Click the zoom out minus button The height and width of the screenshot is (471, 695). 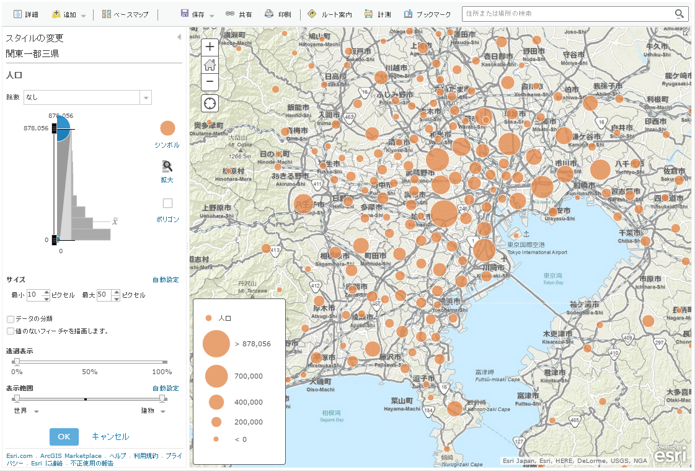pyautogui.click(x=210, y=81)
